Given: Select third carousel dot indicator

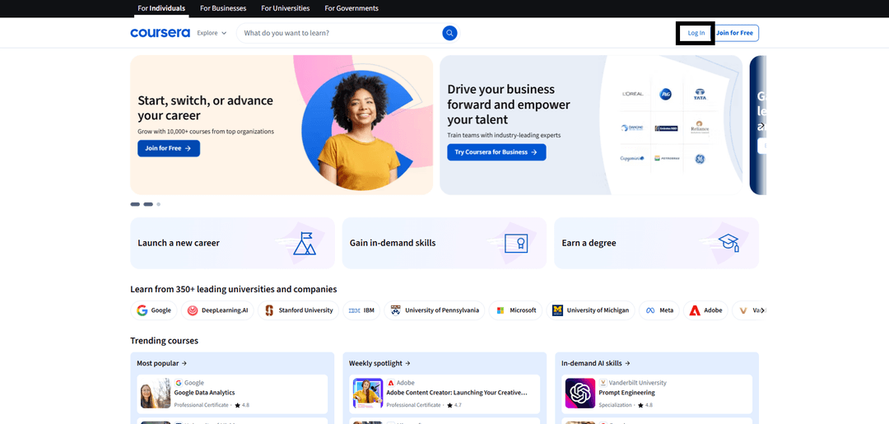Looking at the screenshot, I should pyautogui.click(x=159, y=204).
